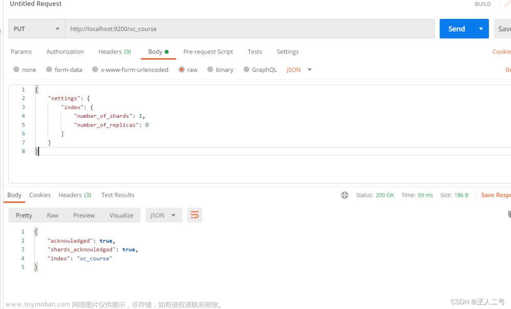The width and height of the screenshot is (511, 309).
Task: Click the "number_of_replicas" line in editor
Action: 111,125
